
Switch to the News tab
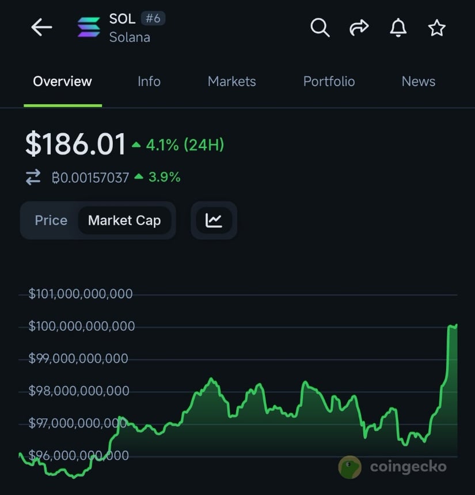coord(418,81)
